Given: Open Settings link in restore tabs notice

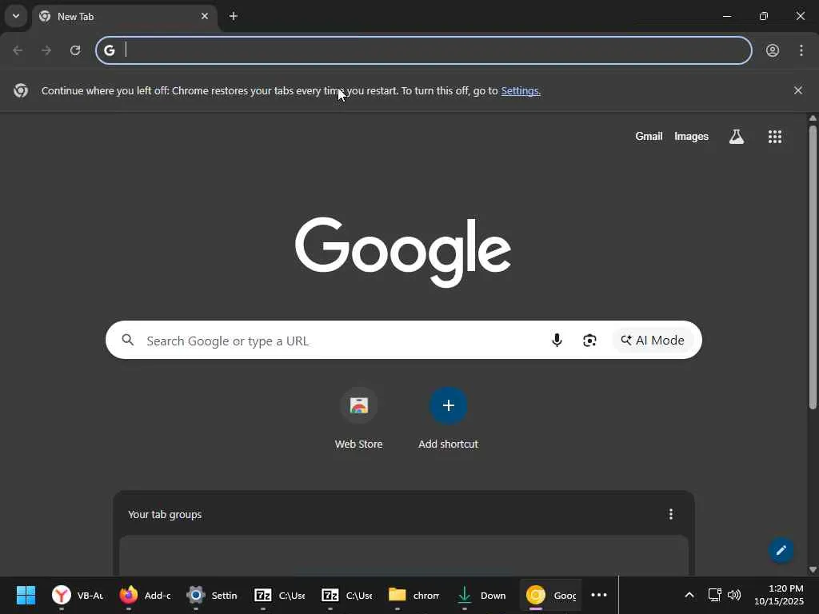Looking at the screenshot, I should (x=520, y=91).
